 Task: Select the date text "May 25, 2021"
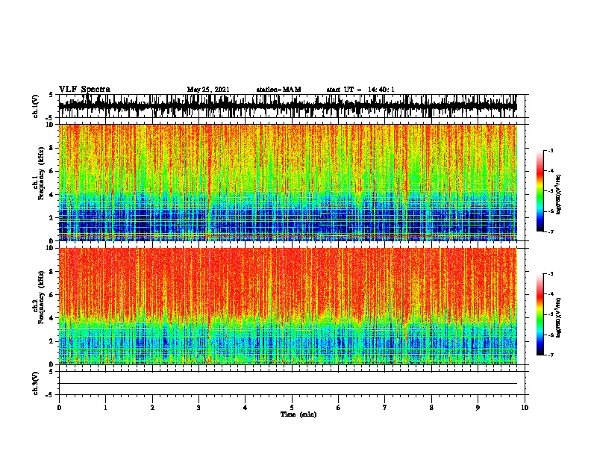click(208, 90)
